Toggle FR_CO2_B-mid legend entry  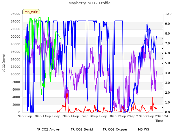pyautogui.click(x=79, y=129)
